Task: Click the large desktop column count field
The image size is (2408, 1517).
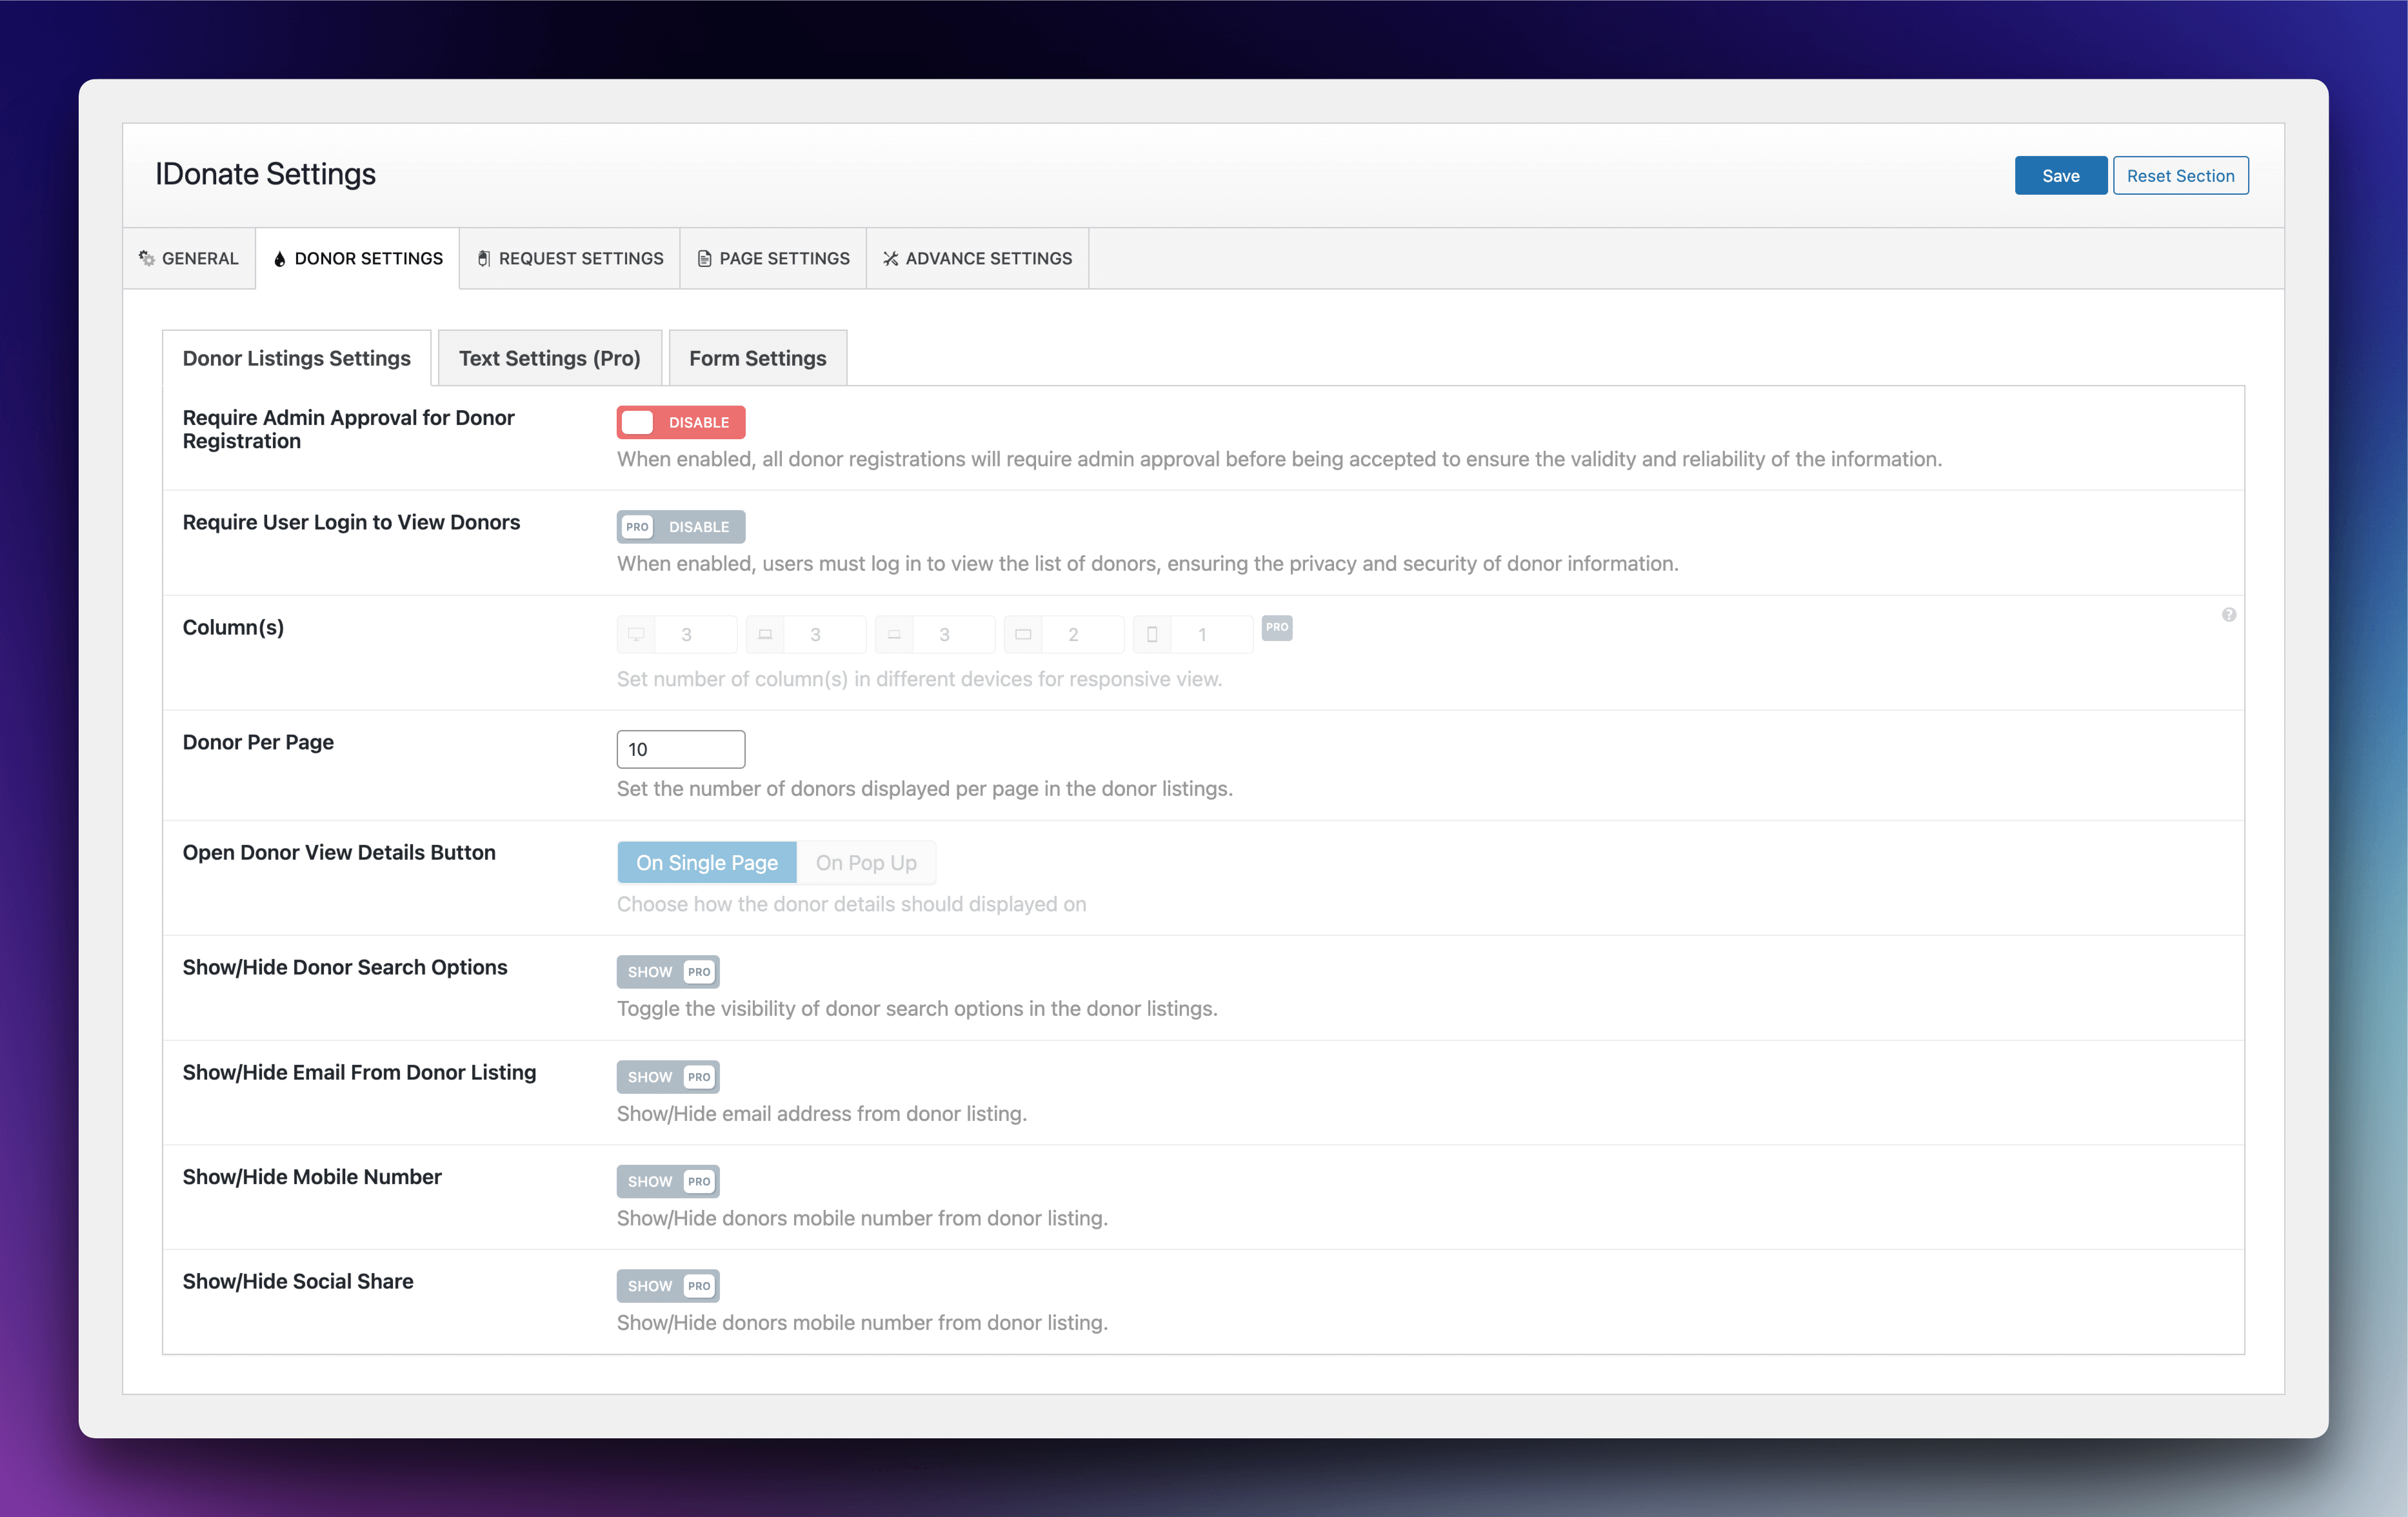Action: point(696,635)
